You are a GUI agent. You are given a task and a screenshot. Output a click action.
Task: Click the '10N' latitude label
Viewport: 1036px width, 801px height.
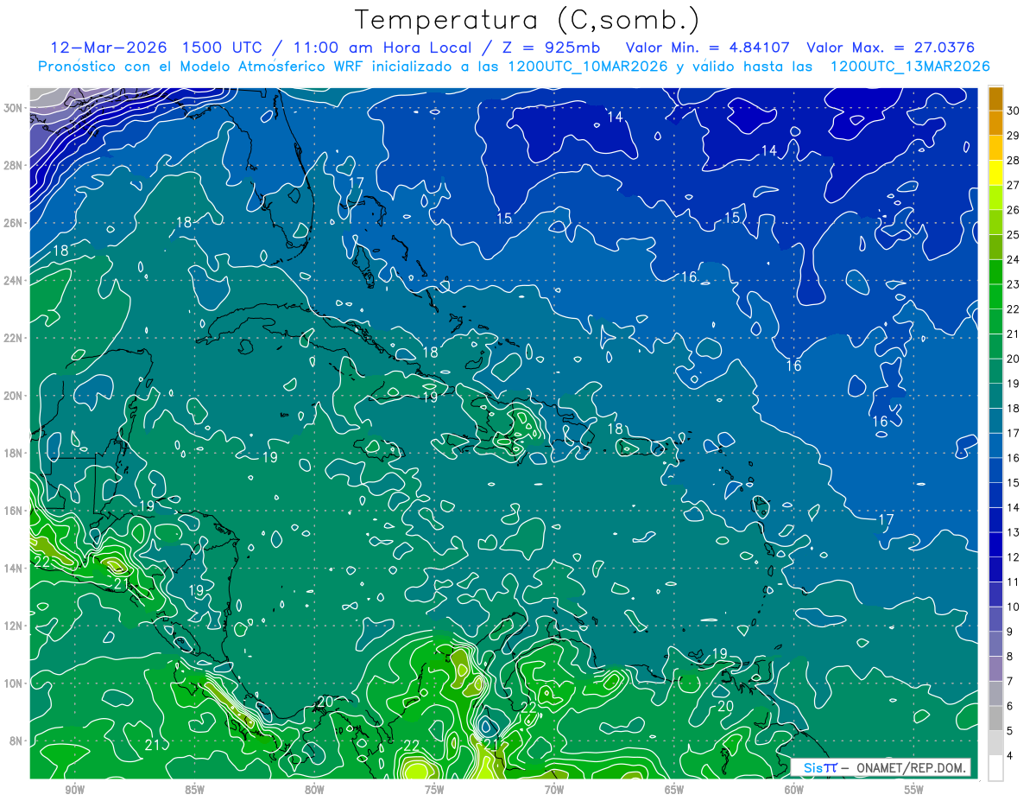(14, 683)
